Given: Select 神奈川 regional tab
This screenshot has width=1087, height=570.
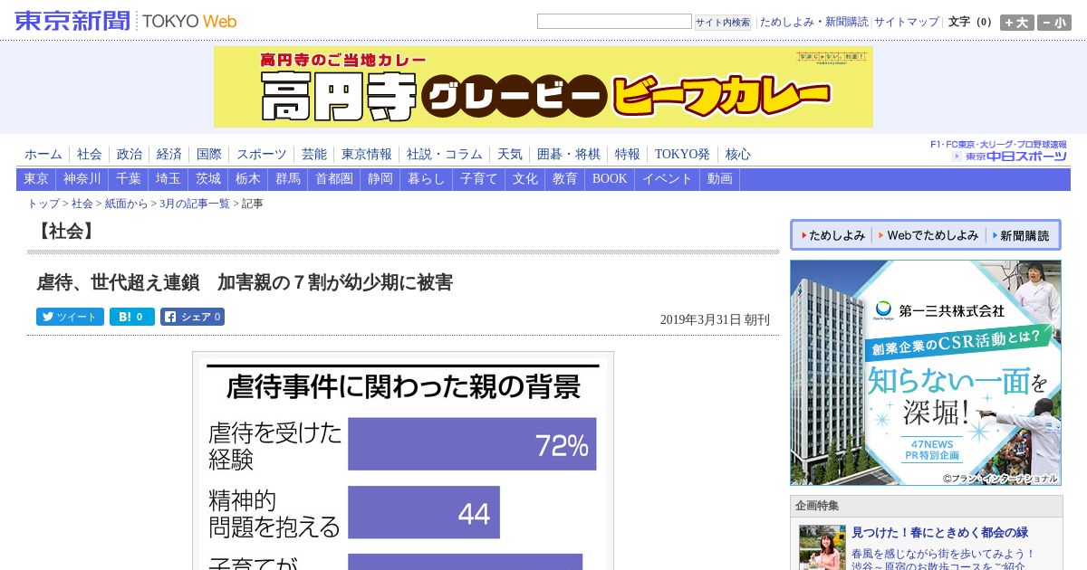Looking at the screenshot, I should tap(82, 179).
